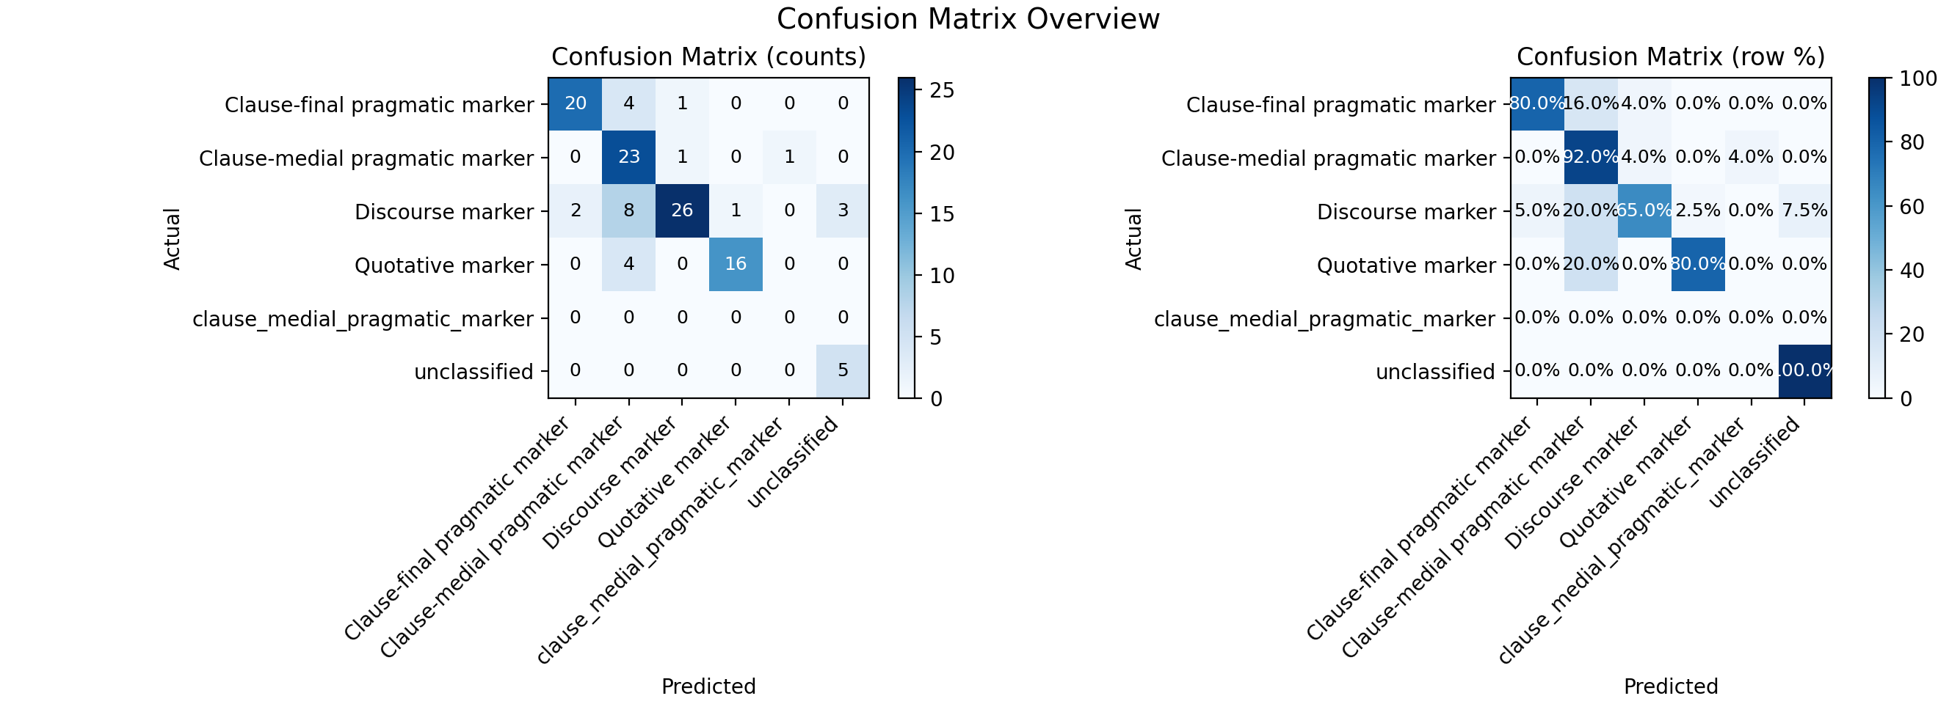Click the 'Confusion Matrix (row %)' title
1938x704 pixels.
(1671, 57)
